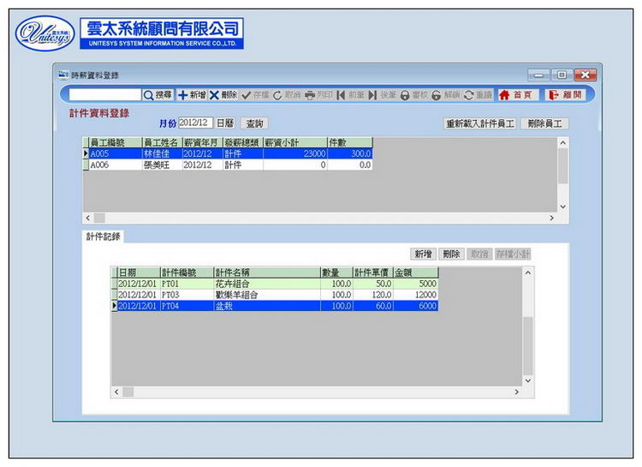Click employee name 張美旺
The image size is (642, 467).
coord(157,165)
